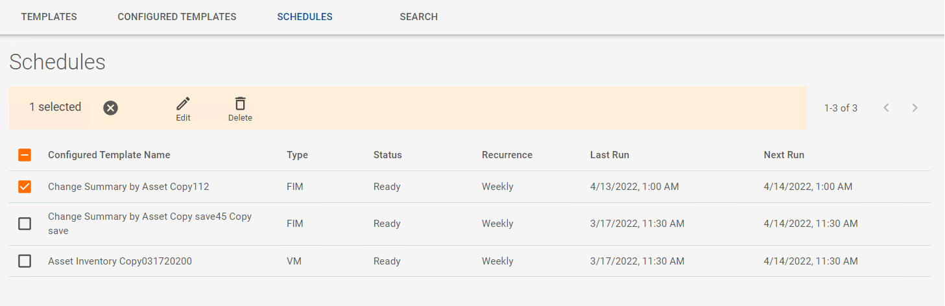Image resolution: width=945 pixels, height=306 pixels.
Task: Open the Templates tab
Action: point(49,17)
